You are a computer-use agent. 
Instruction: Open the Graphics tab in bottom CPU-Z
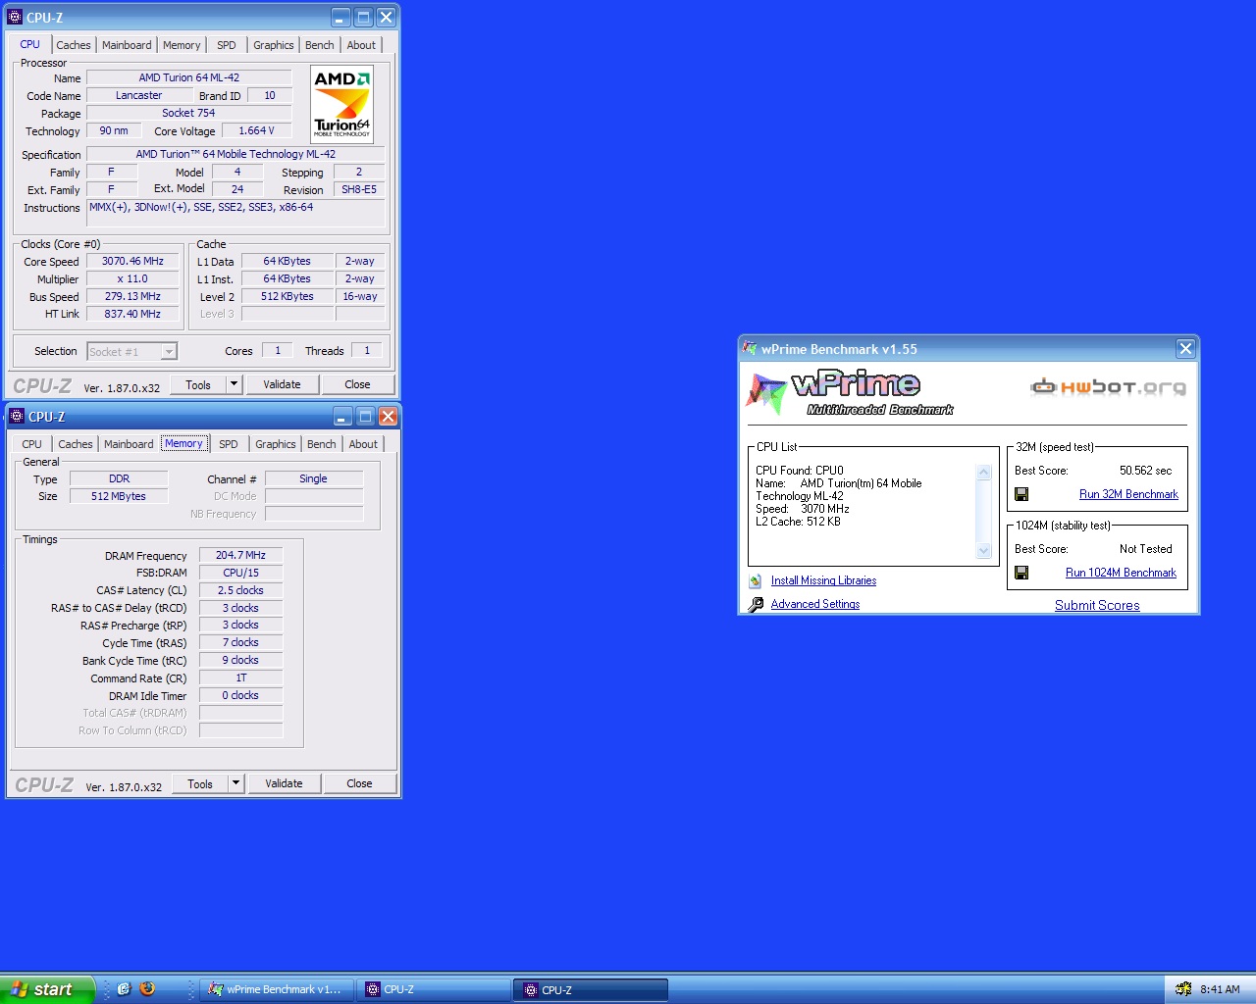pyautogui.click(x=275, y=444)
